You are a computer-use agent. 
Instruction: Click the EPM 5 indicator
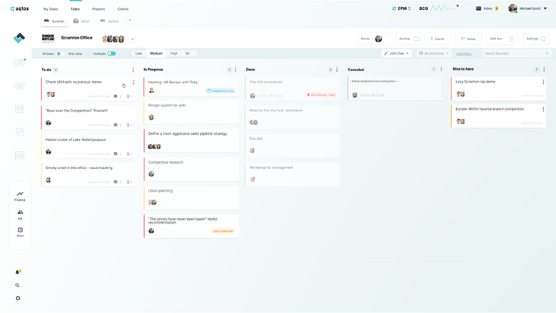click(x=402, y=9)
